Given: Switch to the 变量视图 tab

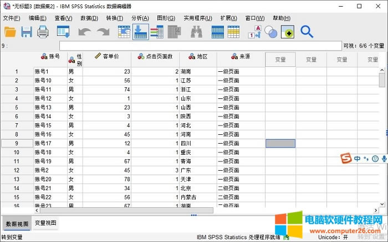Looking at the screenshot, I should (45, 223).
